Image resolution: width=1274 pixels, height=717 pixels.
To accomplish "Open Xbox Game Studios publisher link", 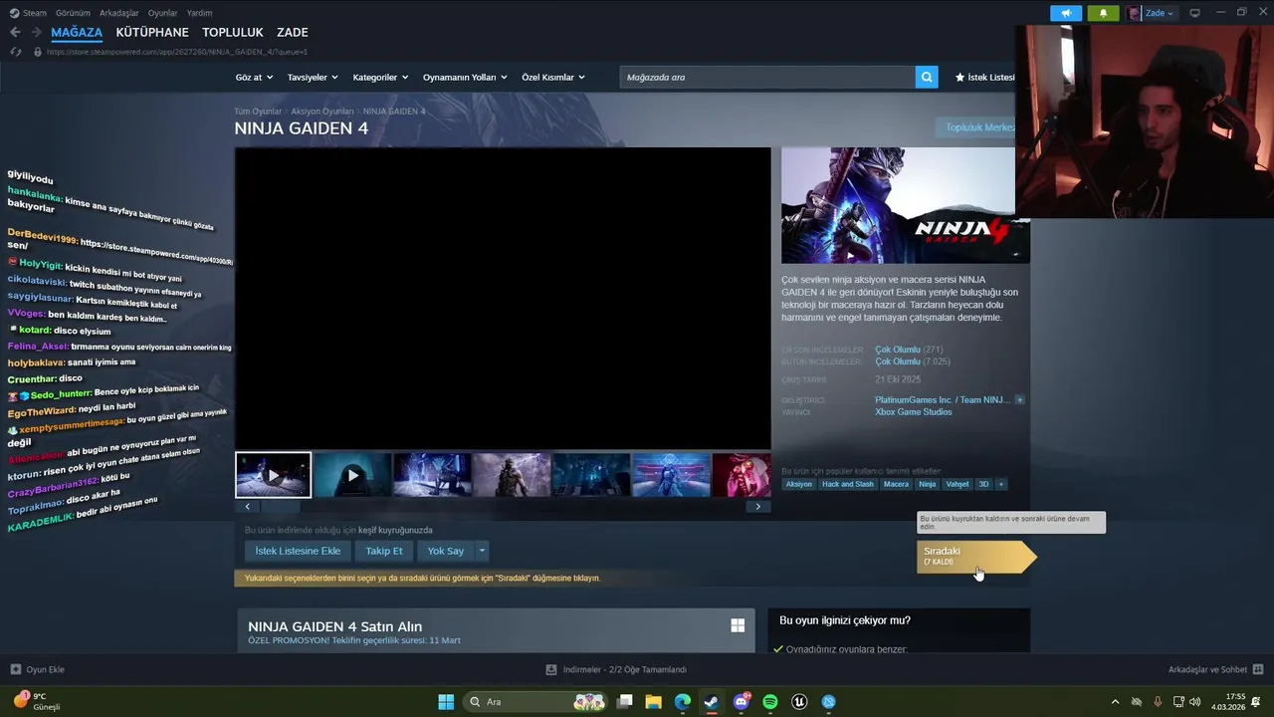I will coord(914,412).
